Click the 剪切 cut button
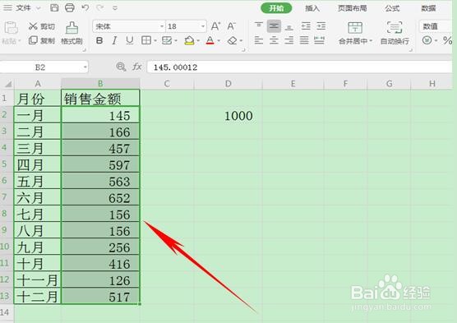Image resolution: width=457 pixels, height=323 pixels. [x=42, y=26]
